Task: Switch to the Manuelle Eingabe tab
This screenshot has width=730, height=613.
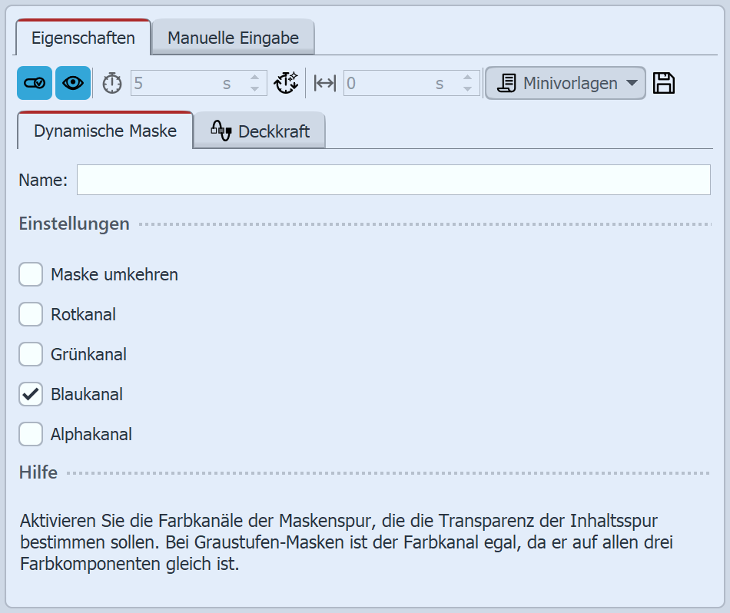Action: click(232, 36)
